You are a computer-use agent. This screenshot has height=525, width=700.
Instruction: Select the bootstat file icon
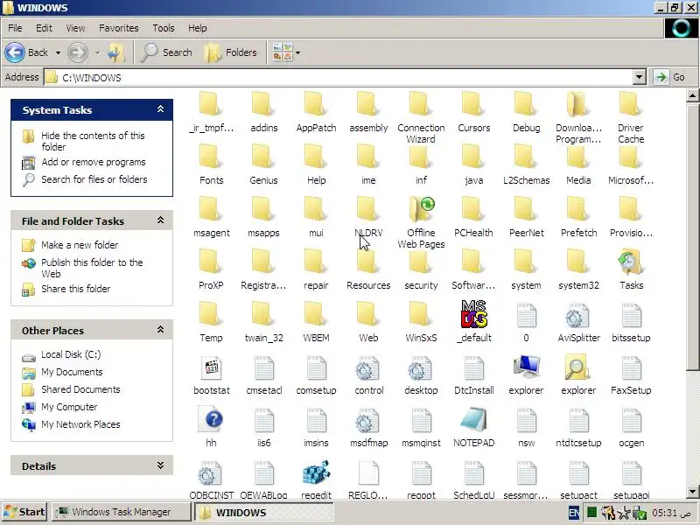point(211,367)
